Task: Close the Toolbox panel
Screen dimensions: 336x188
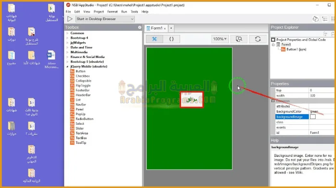Action: coord(140,27)
